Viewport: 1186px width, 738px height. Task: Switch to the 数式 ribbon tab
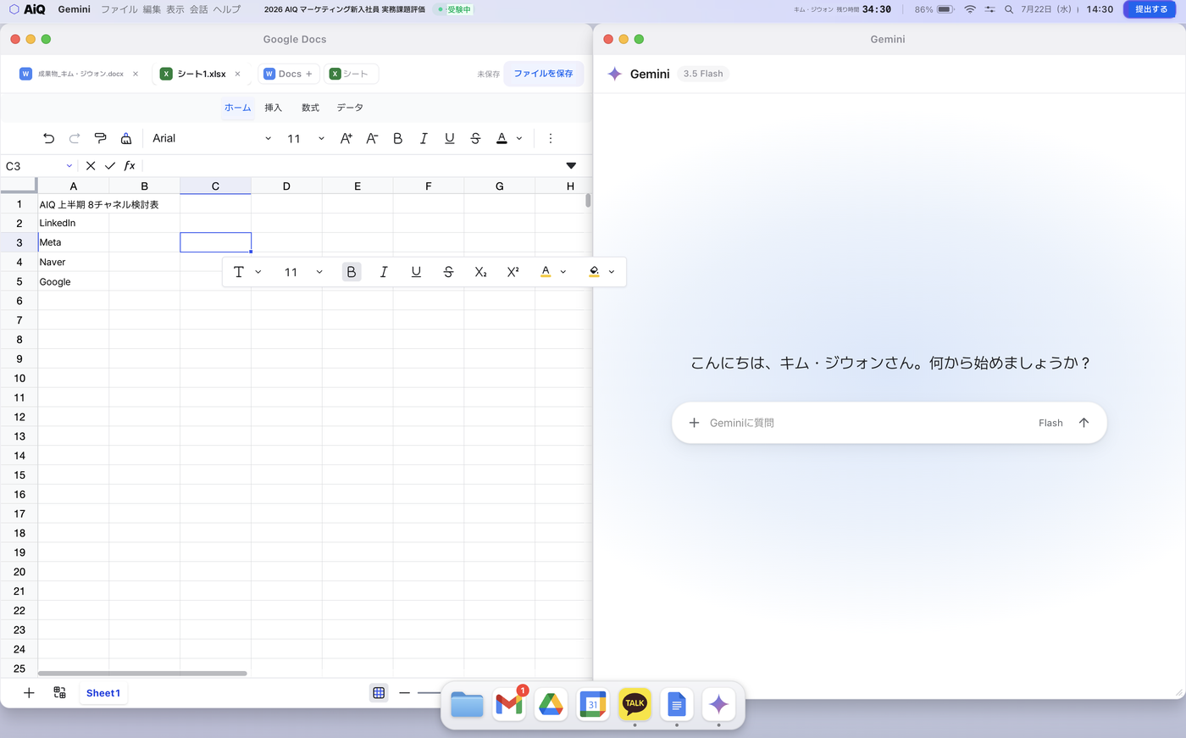(311, 108)
